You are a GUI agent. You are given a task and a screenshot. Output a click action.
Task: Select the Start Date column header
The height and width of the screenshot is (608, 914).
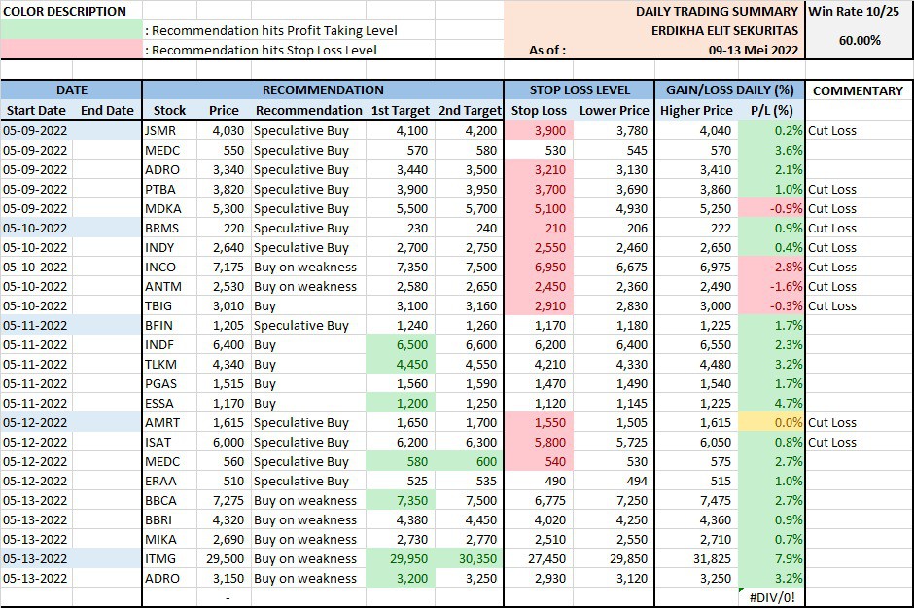coord(36,111)
